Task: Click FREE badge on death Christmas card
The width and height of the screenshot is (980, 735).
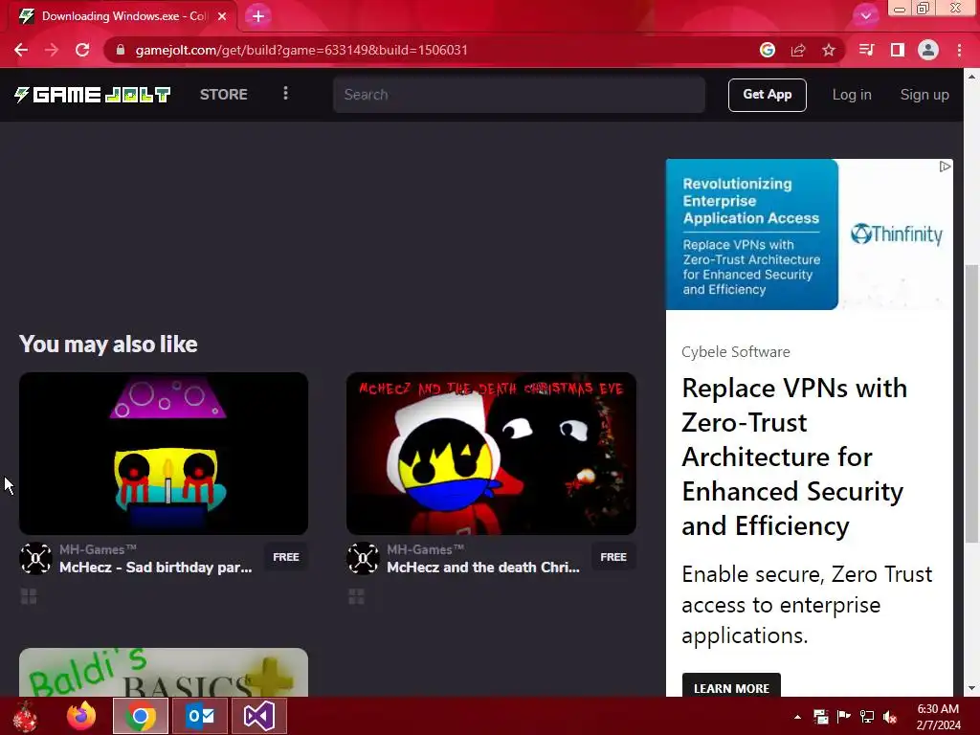Action: [x=613, y=557]
